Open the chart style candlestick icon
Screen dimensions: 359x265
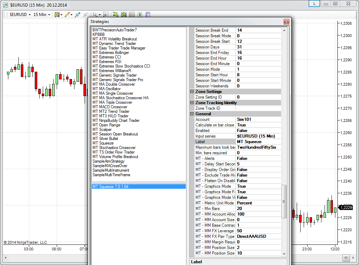pos(57,15)
